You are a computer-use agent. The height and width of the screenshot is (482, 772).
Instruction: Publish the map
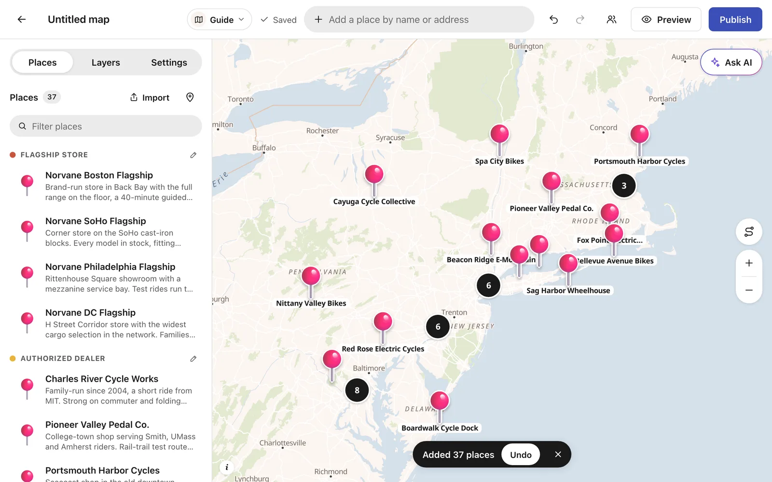click(x=735, y=19)
